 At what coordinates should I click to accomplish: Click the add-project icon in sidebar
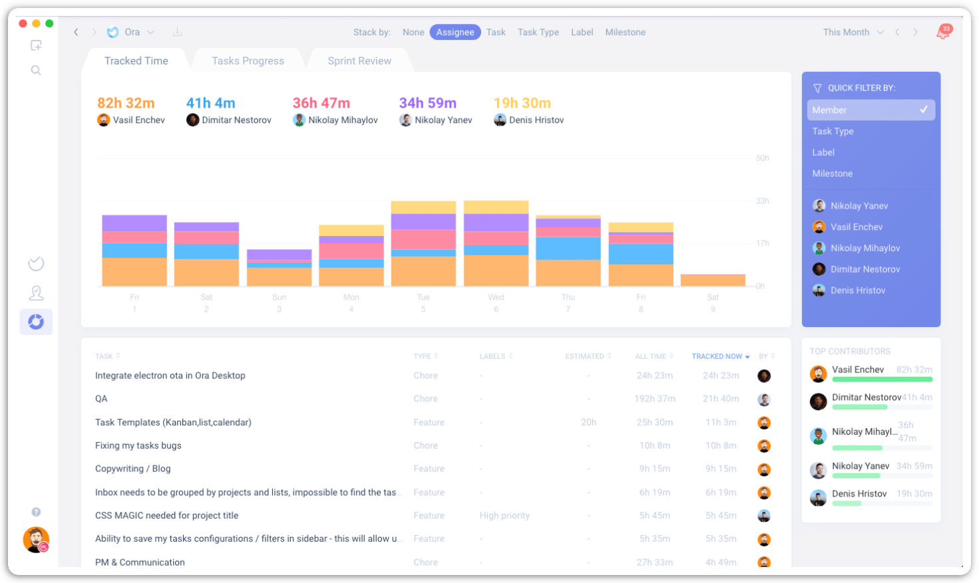[36, 45]
